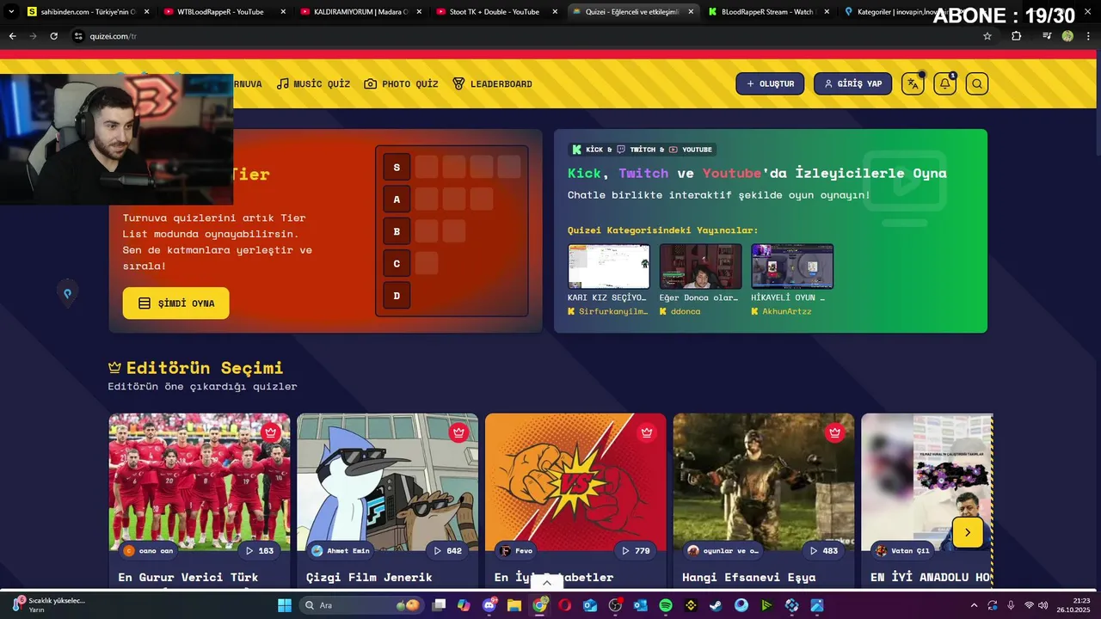Click play count 642 badge

[447, 550]
